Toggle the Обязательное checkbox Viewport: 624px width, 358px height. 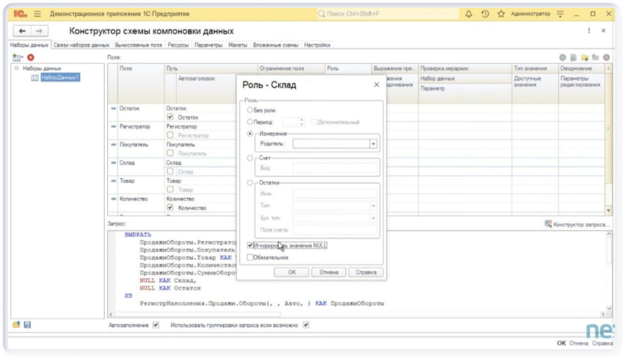[x=250, y=257]
